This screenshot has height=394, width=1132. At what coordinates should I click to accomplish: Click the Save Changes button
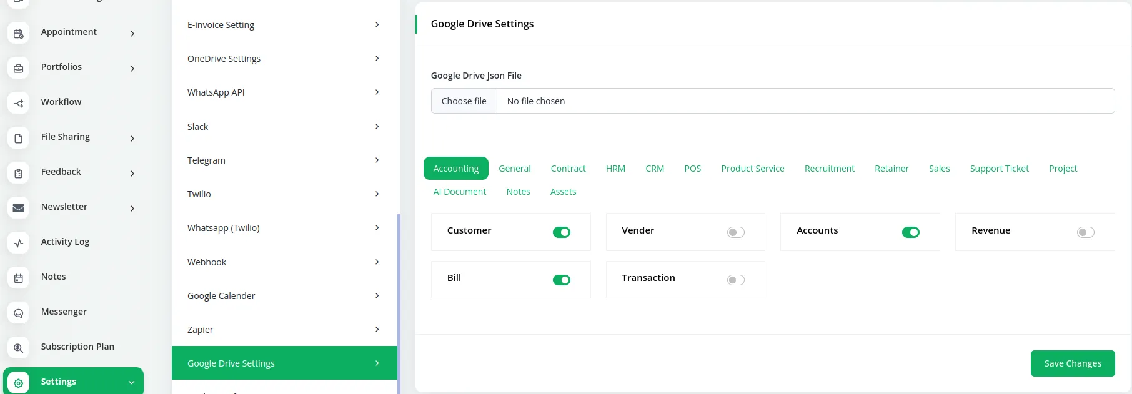1072,363
